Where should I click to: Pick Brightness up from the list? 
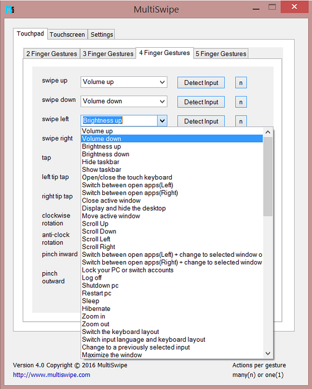(172, 146)
